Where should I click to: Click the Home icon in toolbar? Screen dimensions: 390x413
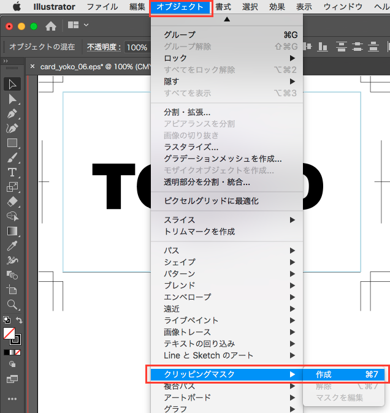point(52,26)
